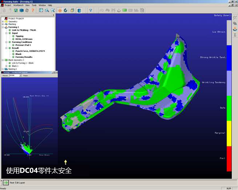This screenshot has width=238, height=190.
Task: Click the Margin button in diagram panel
Action: 25,75
